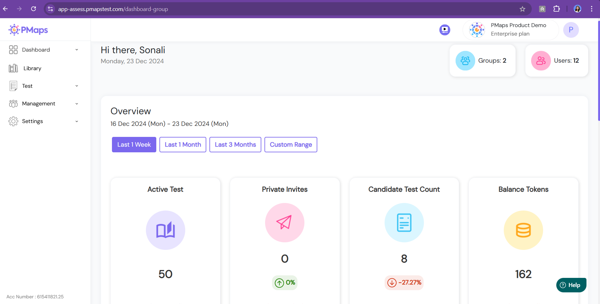
Task: Expand the Dashboard menu chevron
Action: pos(77,49)
